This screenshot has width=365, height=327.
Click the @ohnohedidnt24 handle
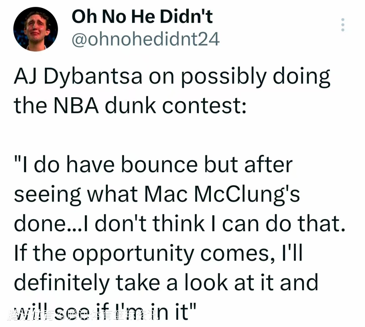146,40
